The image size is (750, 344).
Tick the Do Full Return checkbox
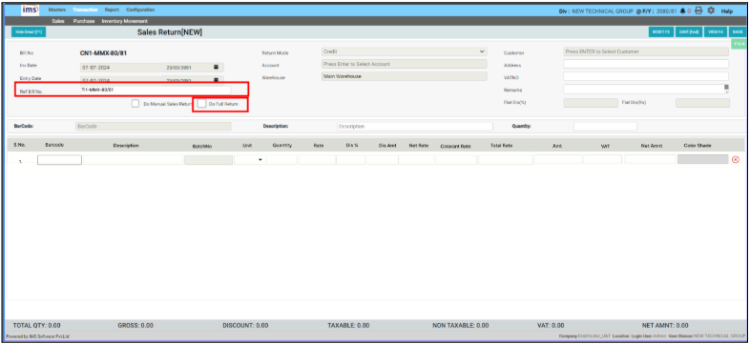(201, 104)
